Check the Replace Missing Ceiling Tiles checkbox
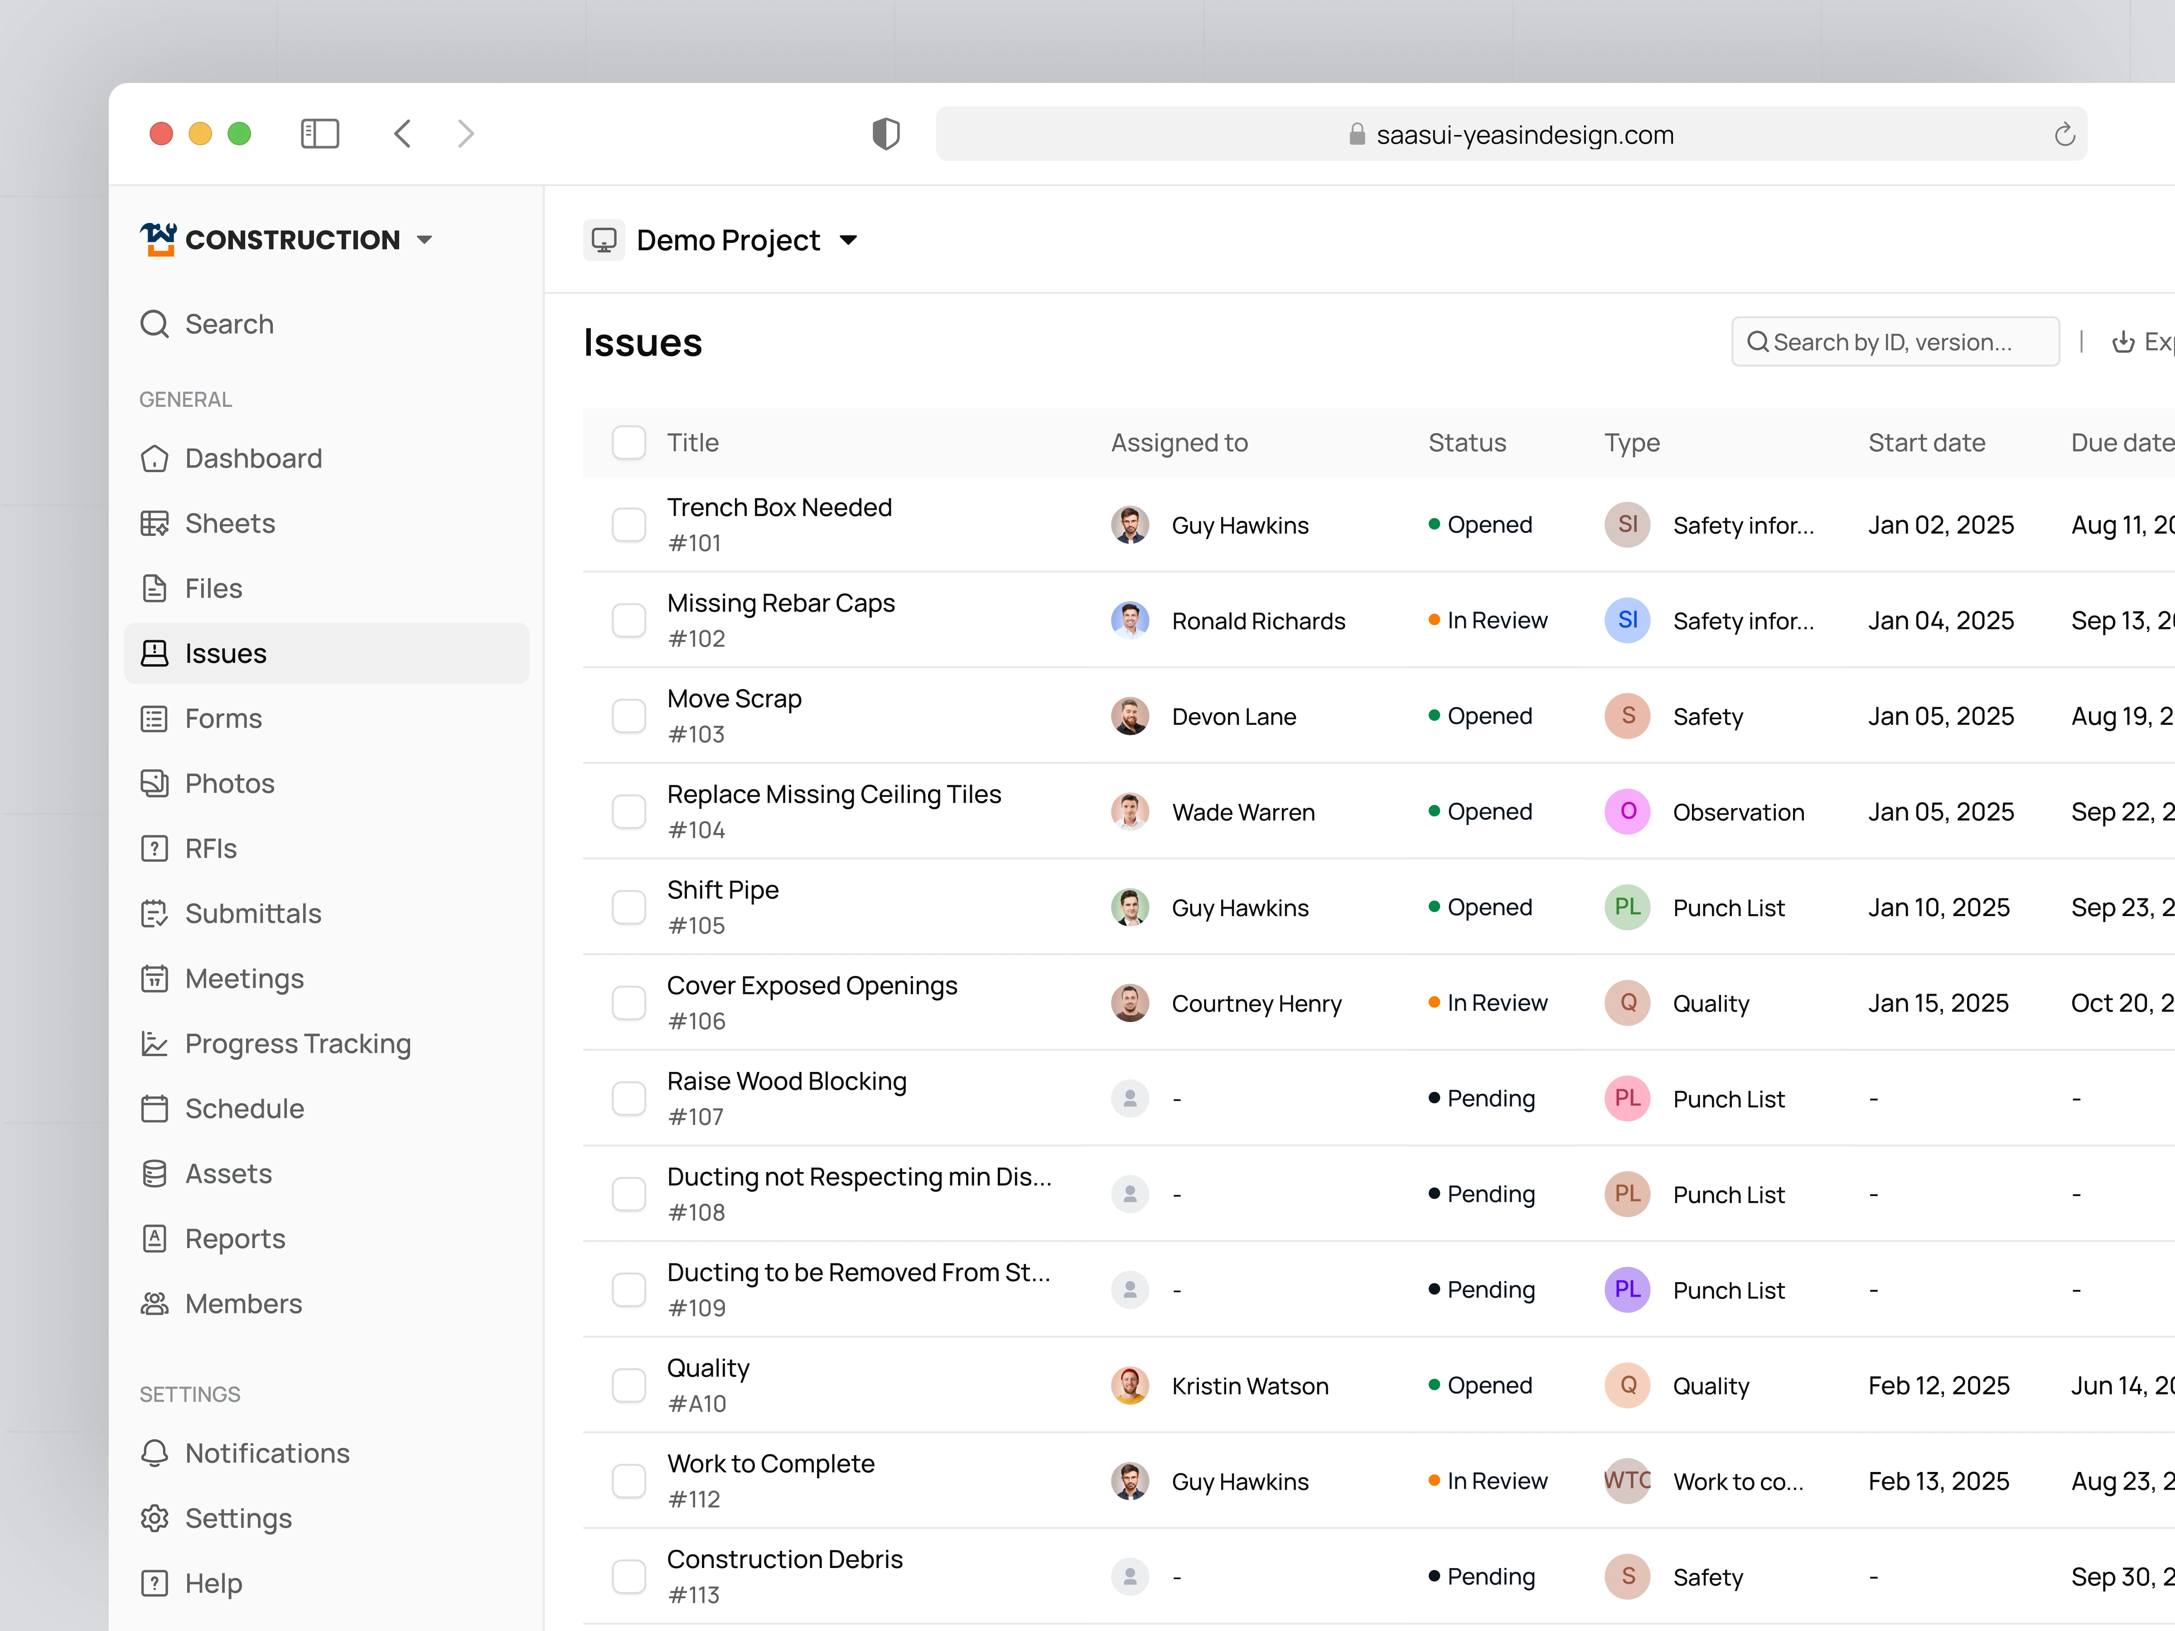Image resolution: width=2175 pixels, height=1631 pixels. pos(628,812)
